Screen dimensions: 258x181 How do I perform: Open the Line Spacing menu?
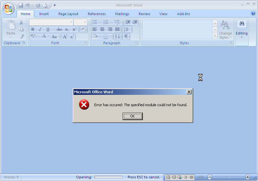pos(127,29)
